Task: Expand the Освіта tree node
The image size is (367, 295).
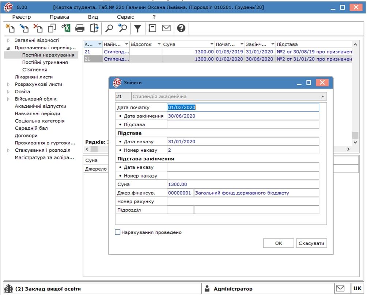Action: click(x=8, y=92)
